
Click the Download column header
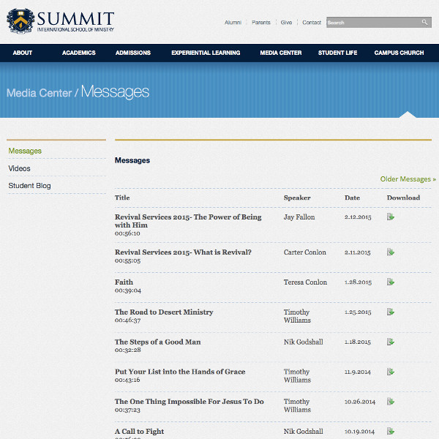pos(403,198)
